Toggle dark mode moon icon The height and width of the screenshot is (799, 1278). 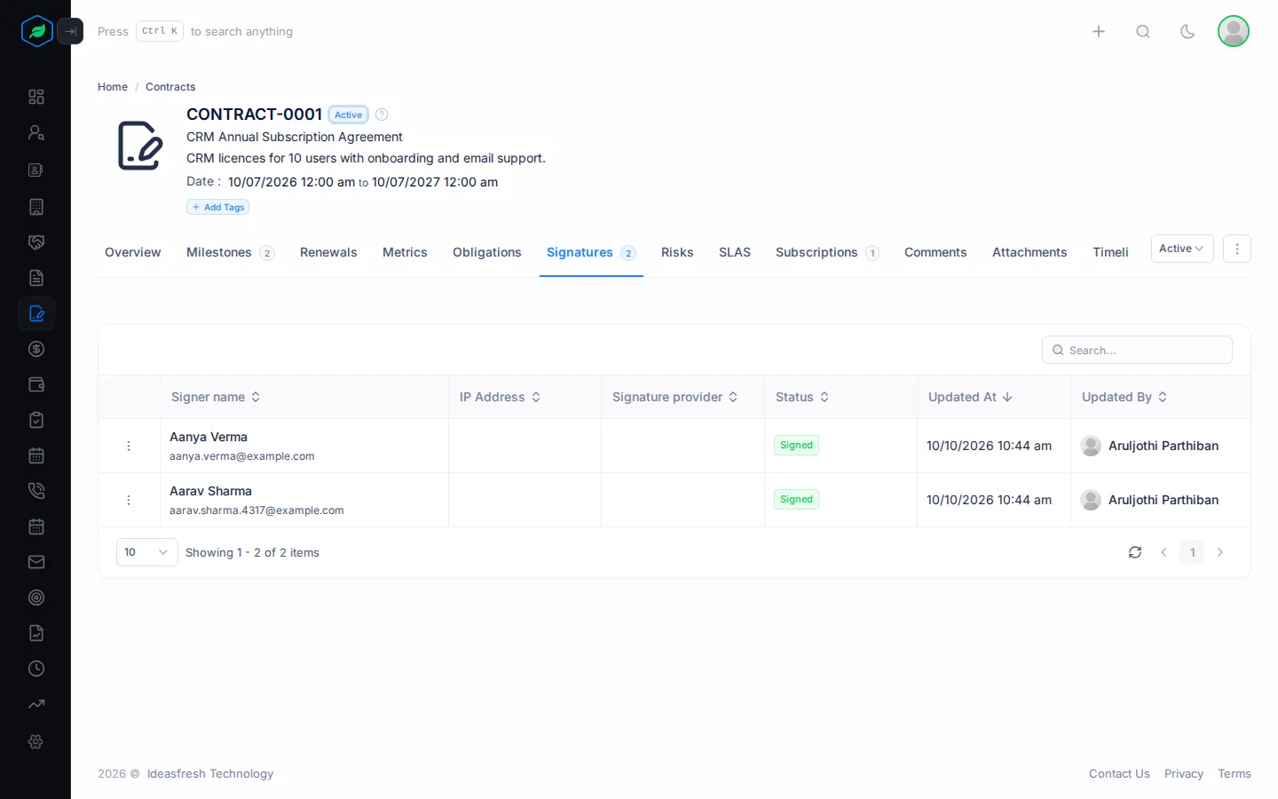pyautogui.click(x=1187, y=31)
